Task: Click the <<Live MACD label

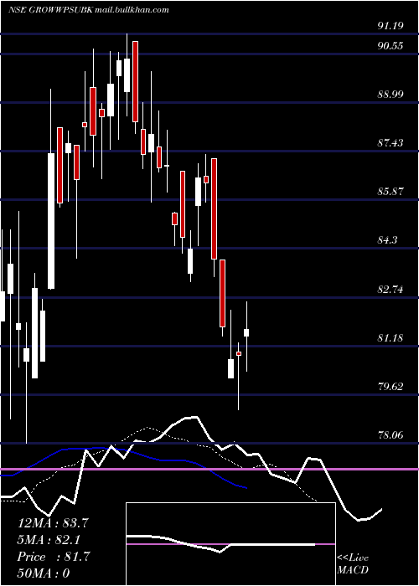Action: (353, 564)
